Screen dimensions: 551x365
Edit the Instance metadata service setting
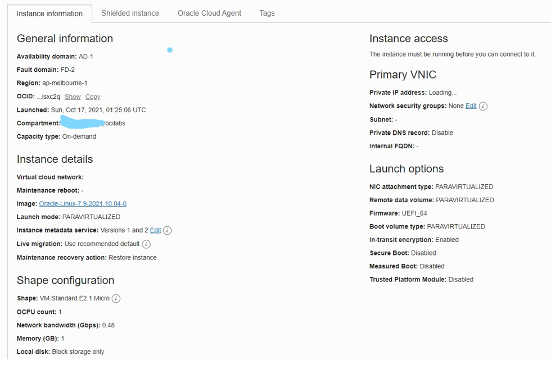pyautogui.click(x=155, y=230)
